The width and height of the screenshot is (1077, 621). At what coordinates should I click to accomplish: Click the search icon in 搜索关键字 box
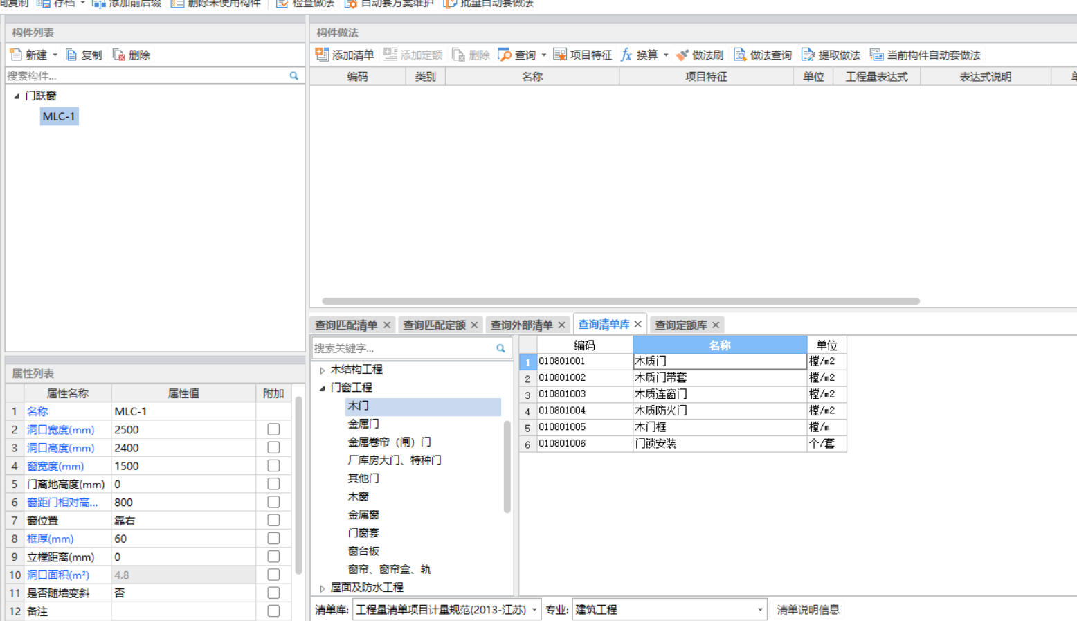pos(500,348)
